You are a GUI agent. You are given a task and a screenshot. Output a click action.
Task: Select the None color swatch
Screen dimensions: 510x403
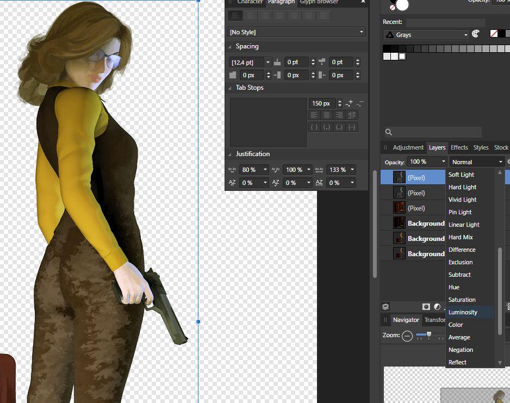tap(494, 34)
